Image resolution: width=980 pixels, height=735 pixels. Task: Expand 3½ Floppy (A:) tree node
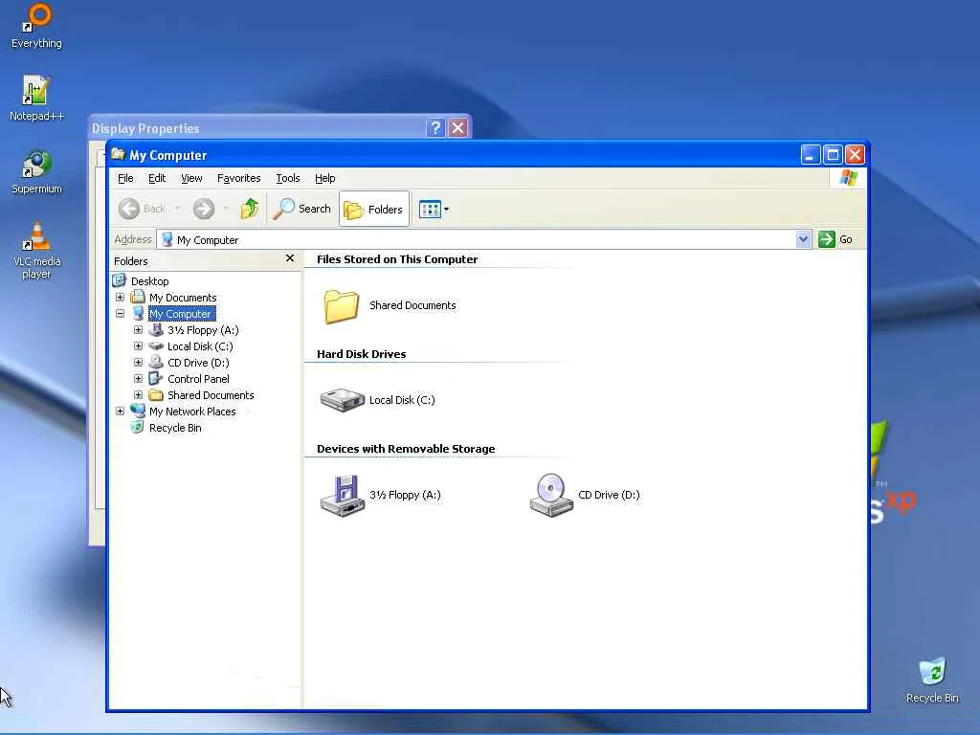tap(138, 330)
